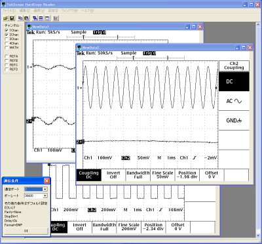
Task: Click the paste toolbar icon
Action: pos(26,18)
